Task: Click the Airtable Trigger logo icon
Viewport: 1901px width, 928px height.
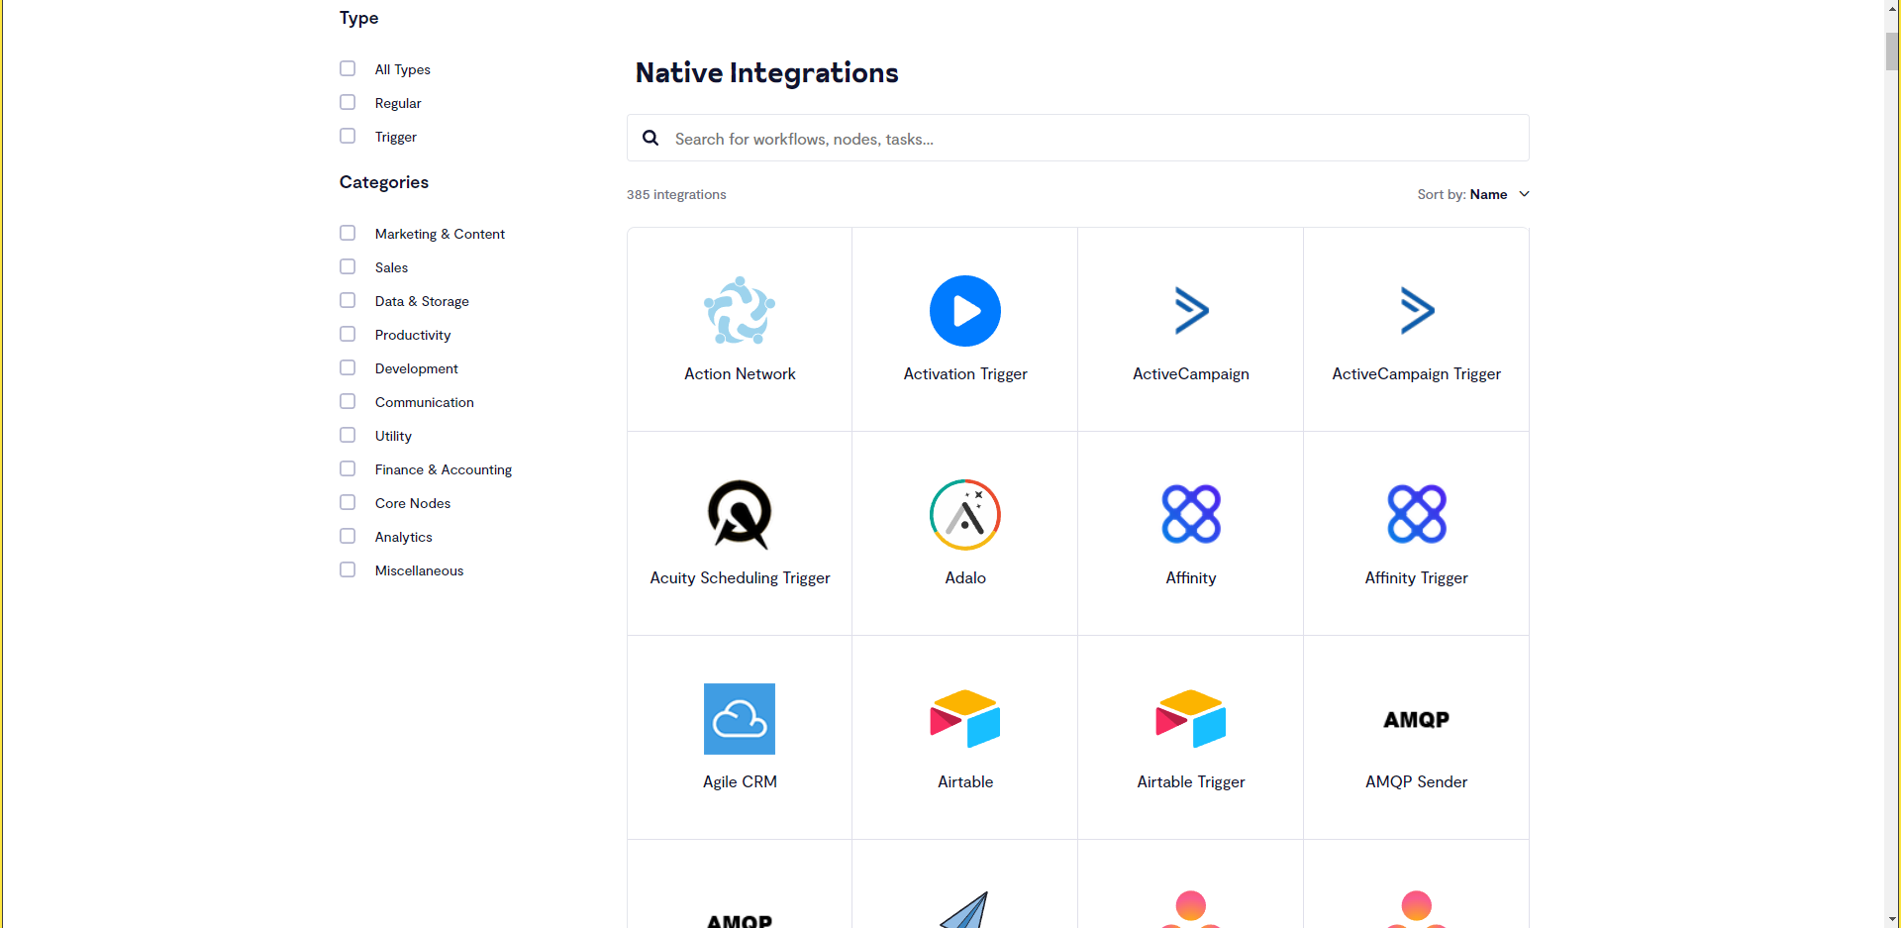Action: click(1191, 719)
